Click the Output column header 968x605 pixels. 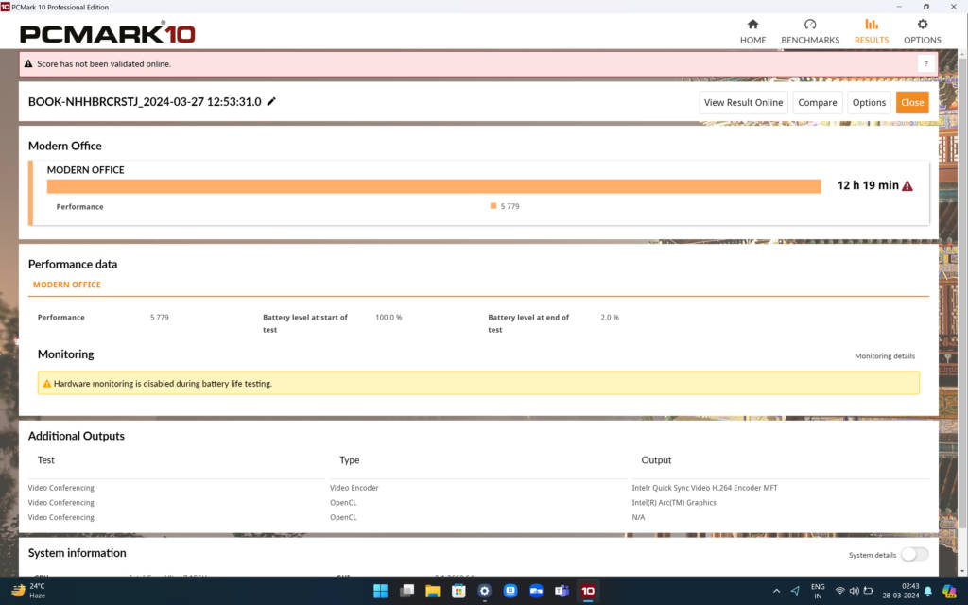[656, 460]
